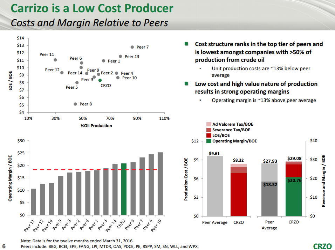Select the $9.61 Peer Average cost bar
Screen dimensions: 335x250
(214, 186)
